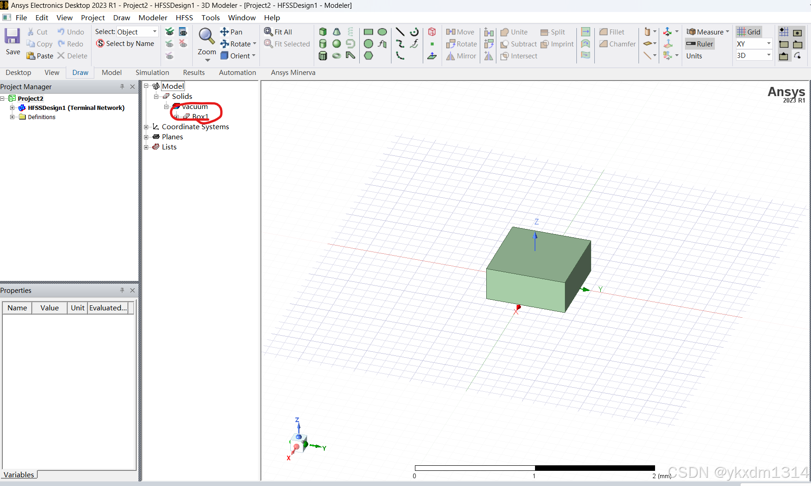Collapse the Solids tree node
Image resolution: width=811 pixels, height=486 pixels.
point(156,97)
